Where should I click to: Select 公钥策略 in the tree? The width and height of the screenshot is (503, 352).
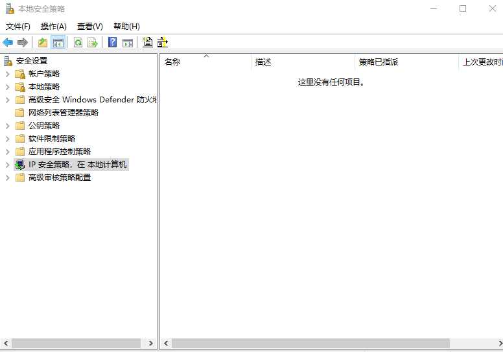44,126
